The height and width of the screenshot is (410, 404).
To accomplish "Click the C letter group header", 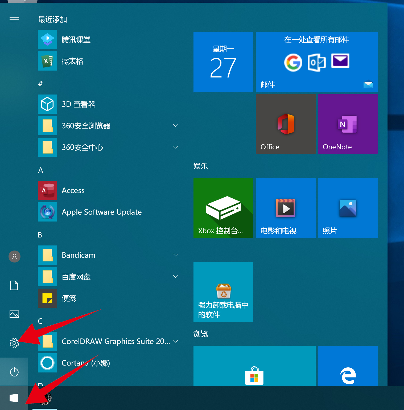I will [40, 321].
